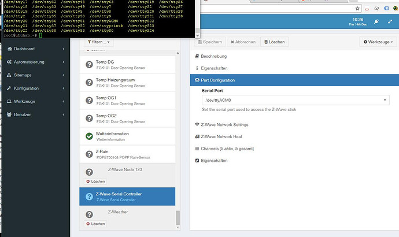Expand the lower Eigenschaften edit section

211,161
